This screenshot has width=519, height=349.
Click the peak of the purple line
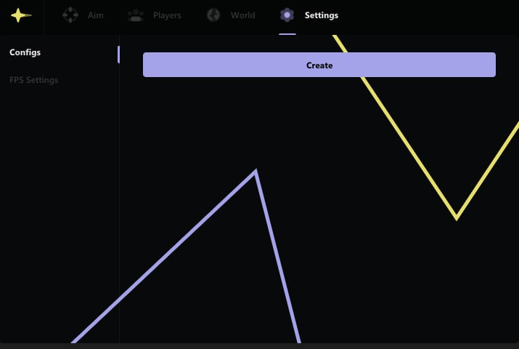[255, 172]
